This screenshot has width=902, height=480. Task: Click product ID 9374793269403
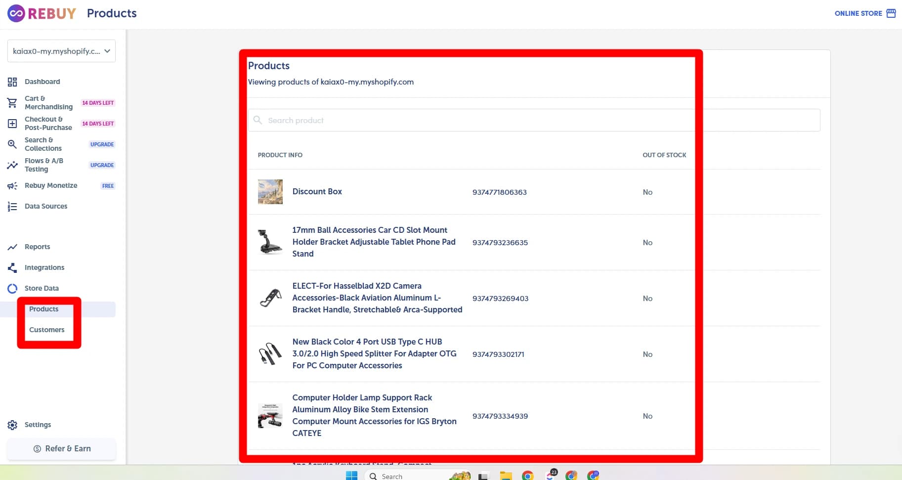coord(500,298)
